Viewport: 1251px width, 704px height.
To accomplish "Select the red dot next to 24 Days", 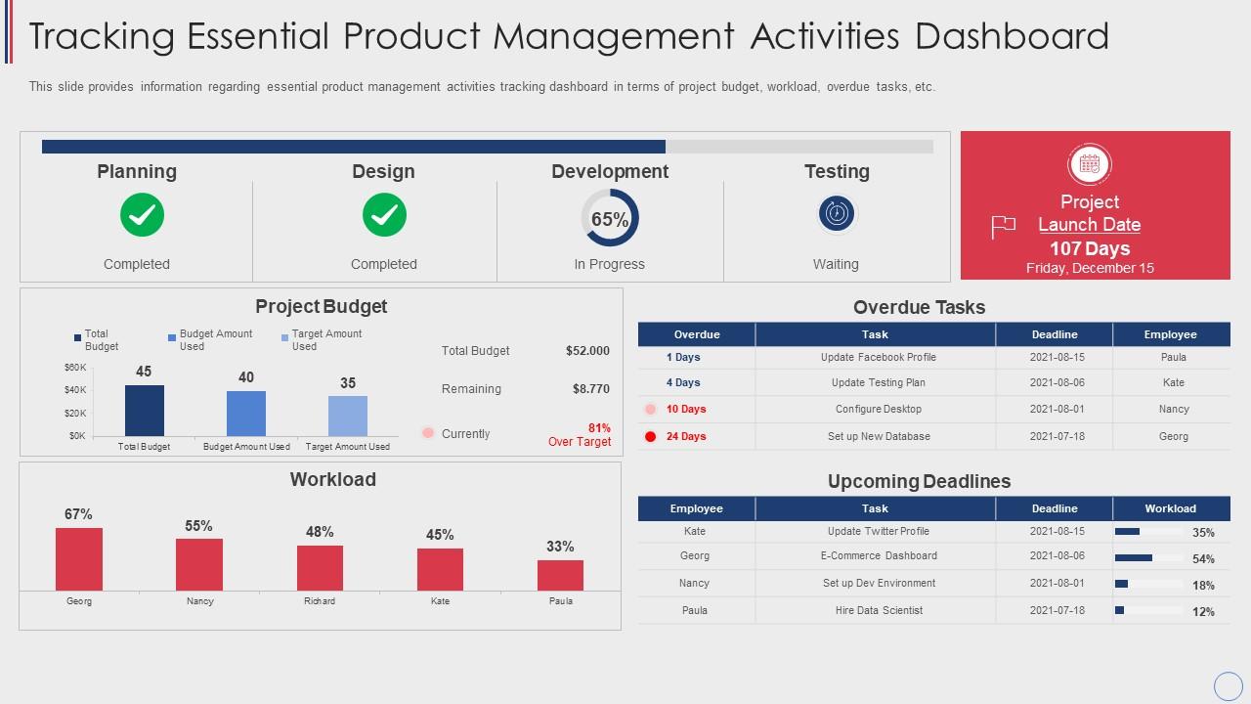I will (648, 437).
